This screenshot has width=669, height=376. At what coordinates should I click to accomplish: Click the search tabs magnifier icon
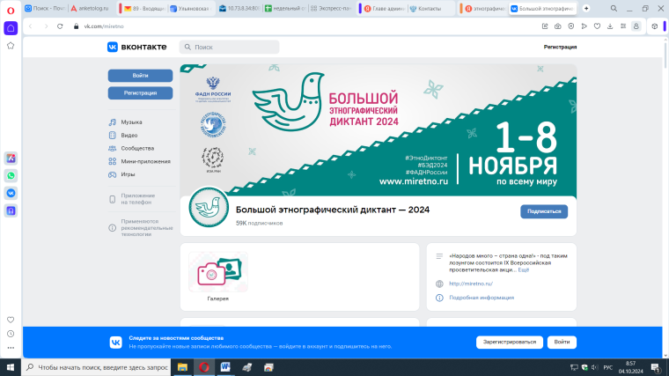(614, 9)
